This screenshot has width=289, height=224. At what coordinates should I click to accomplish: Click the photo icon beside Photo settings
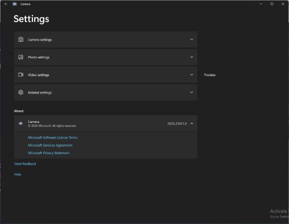[x=21, y=57]
